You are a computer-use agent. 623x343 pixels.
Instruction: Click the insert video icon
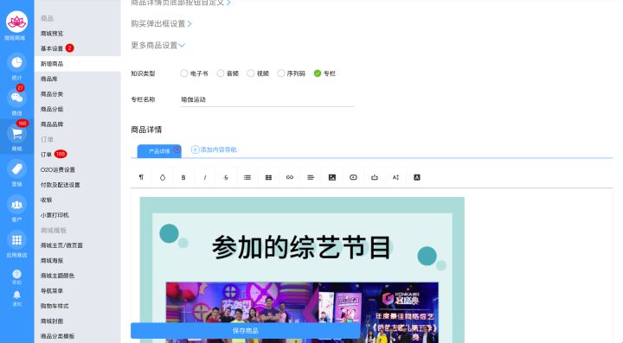(x=353, y=177)
